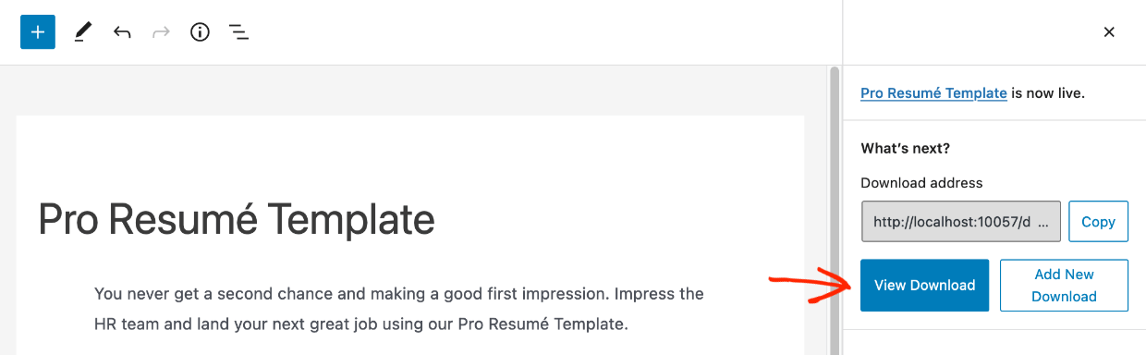Click the "is now live" status text

(1048, 93)
